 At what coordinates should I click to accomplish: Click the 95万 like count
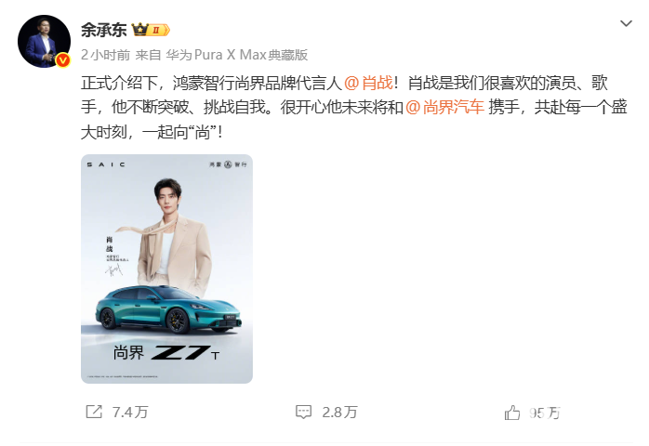click(544, 413)
